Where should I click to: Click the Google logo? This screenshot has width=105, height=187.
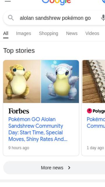tap(56, 2)
